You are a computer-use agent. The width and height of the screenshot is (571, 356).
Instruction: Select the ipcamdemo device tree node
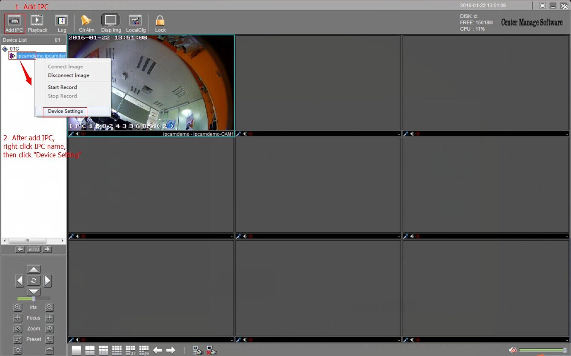tap(41, 56)
